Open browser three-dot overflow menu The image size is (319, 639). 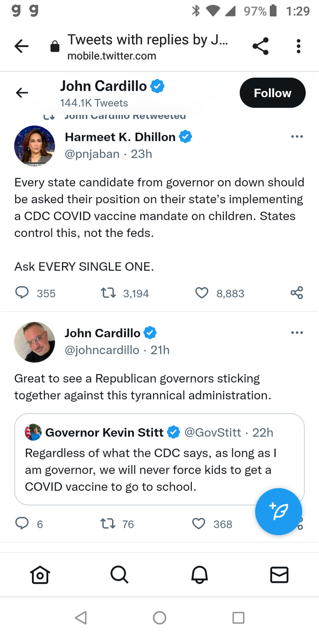click(298, 47)
